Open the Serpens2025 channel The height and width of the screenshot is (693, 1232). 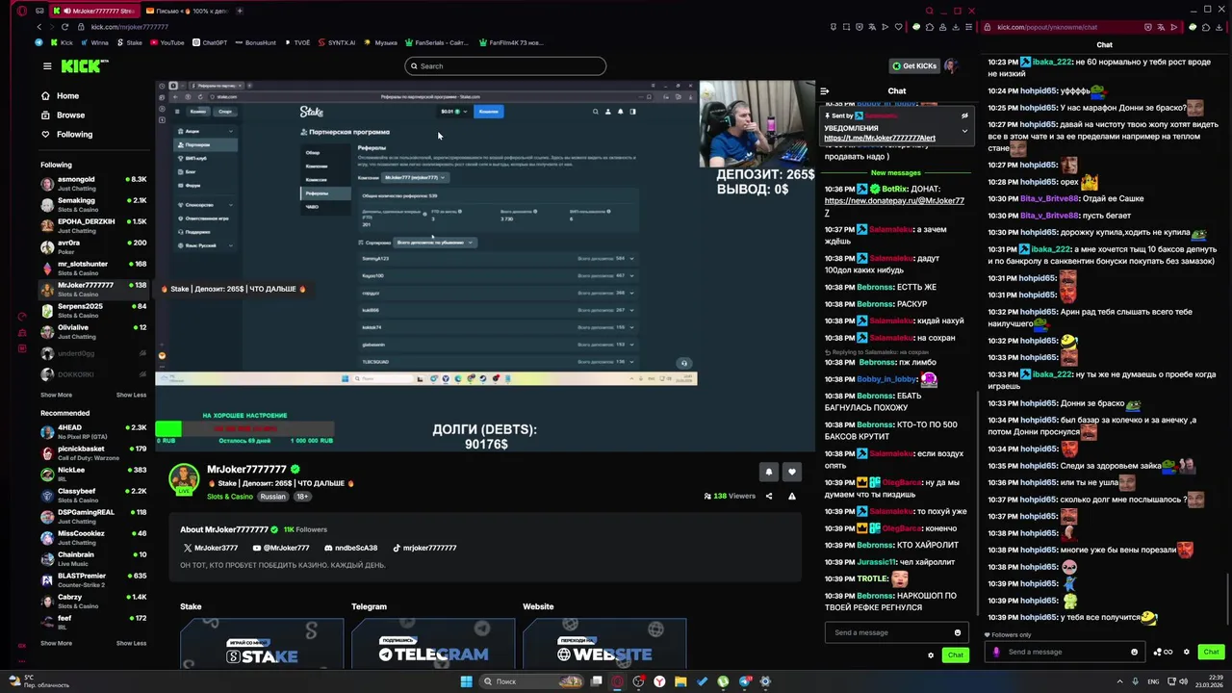[x=93, y=310]
